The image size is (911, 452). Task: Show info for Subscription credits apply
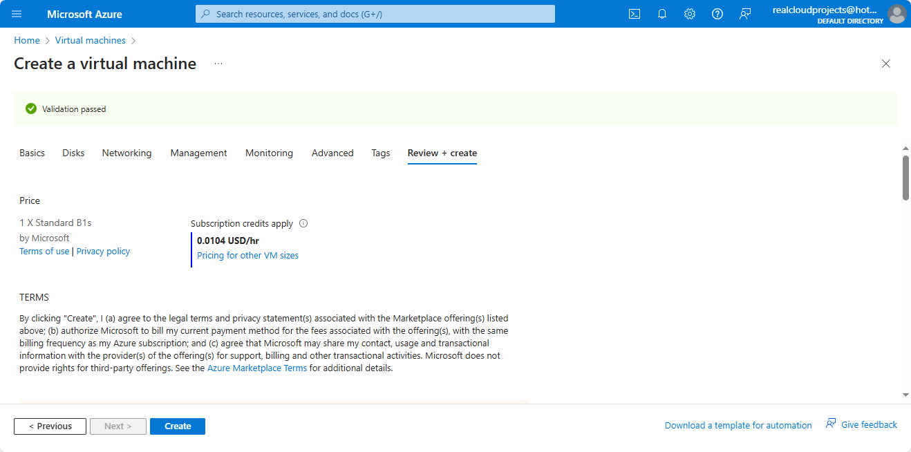click(303, 224)
